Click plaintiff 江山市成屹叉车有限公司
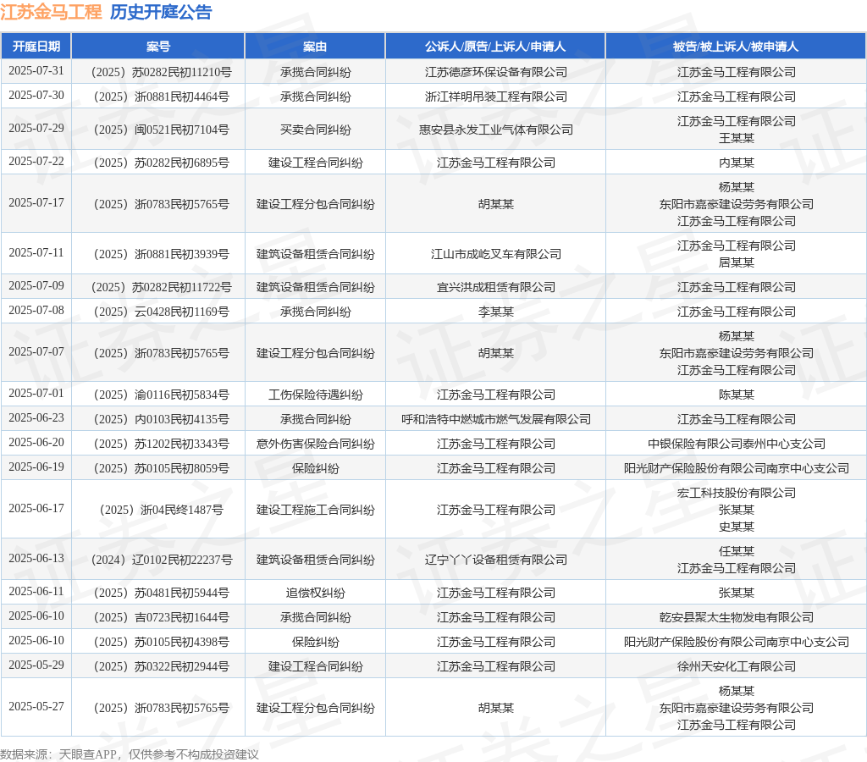867x762 pixels. (496, 254)
